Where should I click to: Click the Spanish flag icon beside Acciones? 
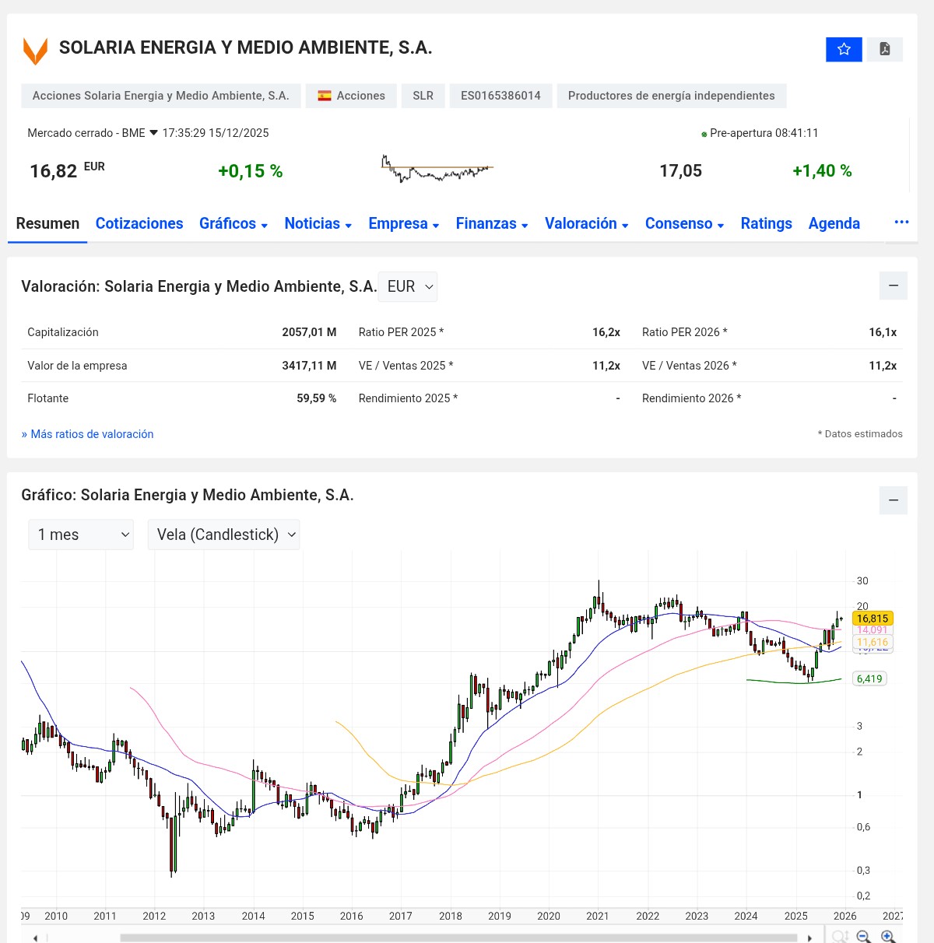click(x=325, y=96)
